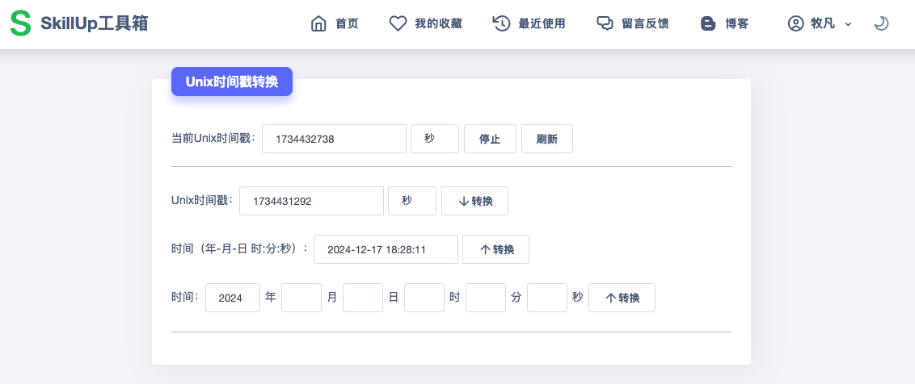The image size is (915, 384).
Task: Click the empty 日 day field
Action: tap(363, 298)
